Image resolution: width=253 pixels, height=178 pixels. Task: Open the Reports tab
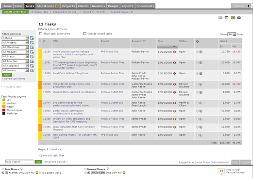[x=127, y=6]
